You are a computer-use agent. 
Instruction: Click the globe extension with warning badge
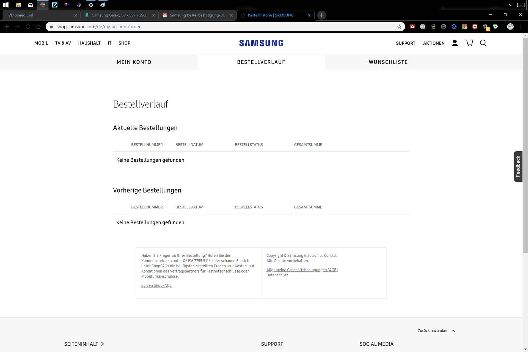tap(486, 27)
